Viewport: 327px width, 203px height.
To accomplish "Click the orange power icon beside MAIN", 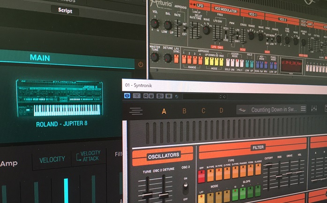I will click(x=141, y=65).
